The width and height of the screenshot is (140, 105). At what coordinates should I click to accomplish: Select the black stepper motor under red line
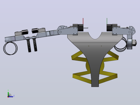tap(80, 28)
